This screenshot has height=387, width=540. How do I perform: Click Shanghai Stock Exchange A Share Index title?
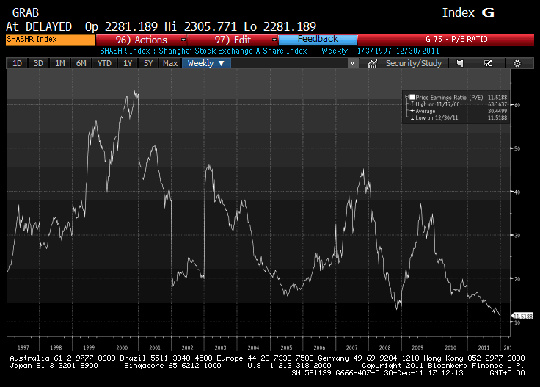233,51
